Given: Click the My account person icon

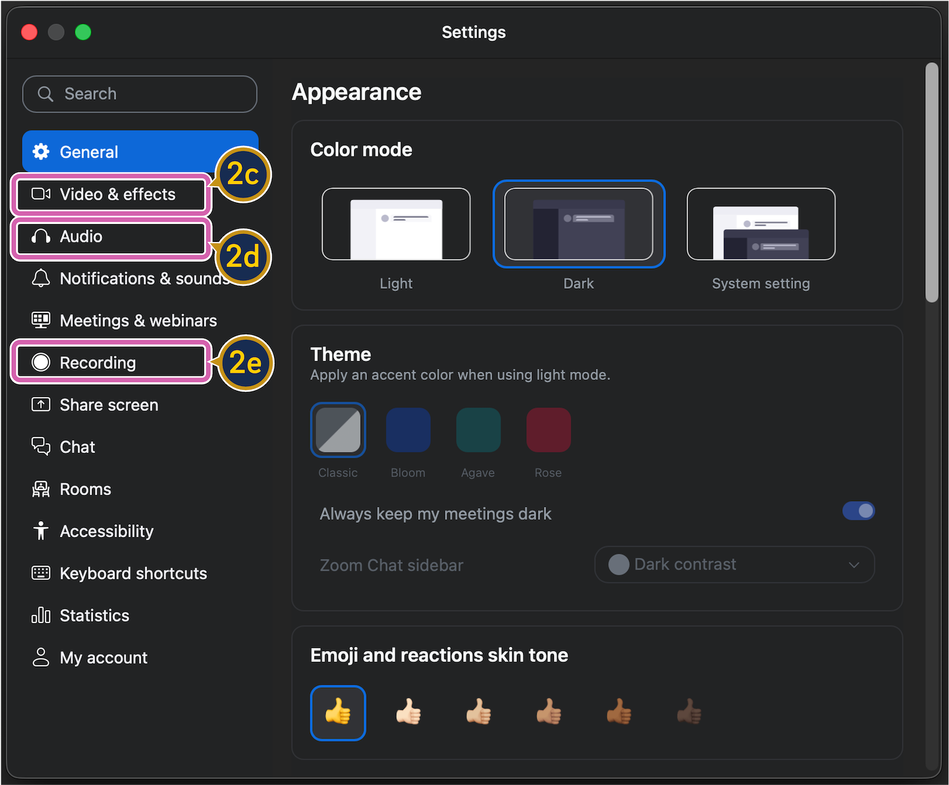Looking at the screenshot, I should click(41, 657).
